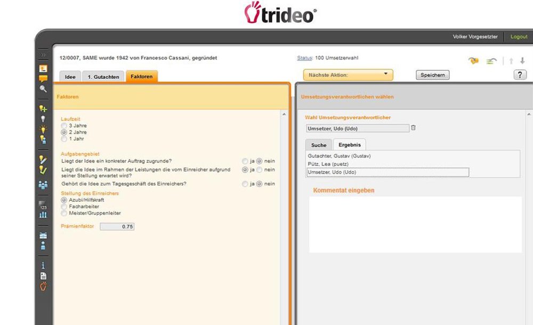Click the new idea bulb-with-plus icon
Viewport: 533px width, 325px height.
tap(43, 109)
